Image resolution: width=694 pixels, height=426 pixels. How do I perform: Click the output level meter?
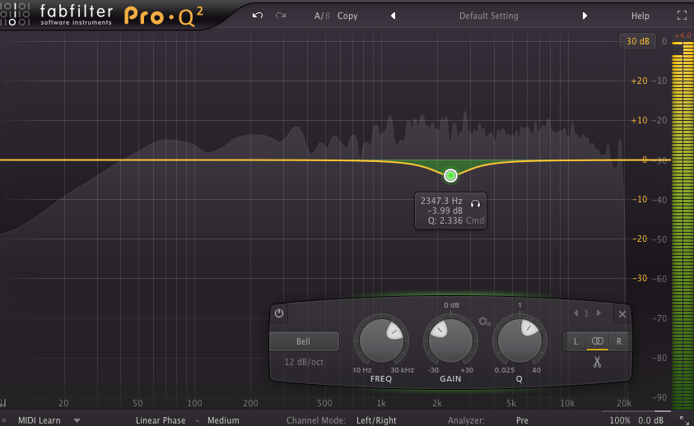pyautogui.click(x=682, y=225)
